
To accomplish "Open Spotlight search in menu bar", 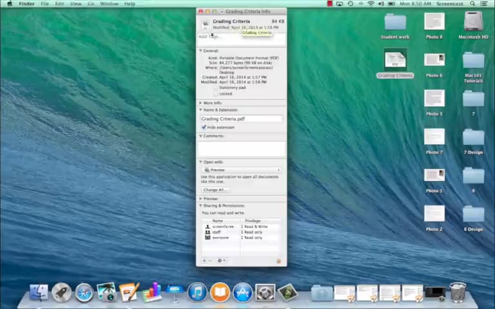I will coord(472,4).
